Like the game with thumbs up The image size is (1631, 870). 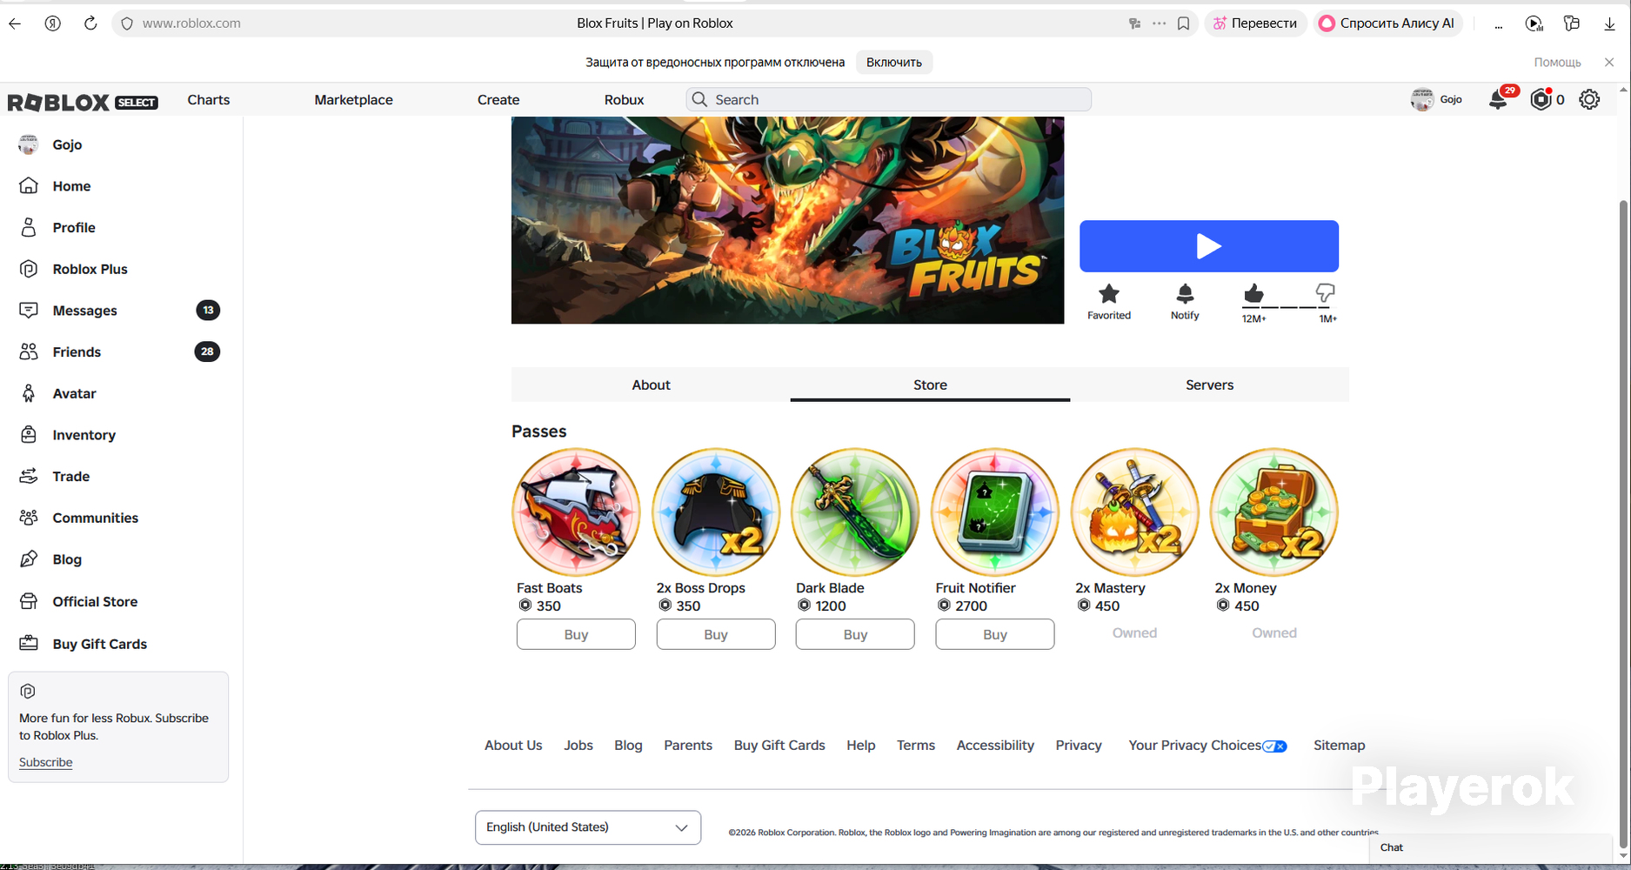click(1253, 293)
